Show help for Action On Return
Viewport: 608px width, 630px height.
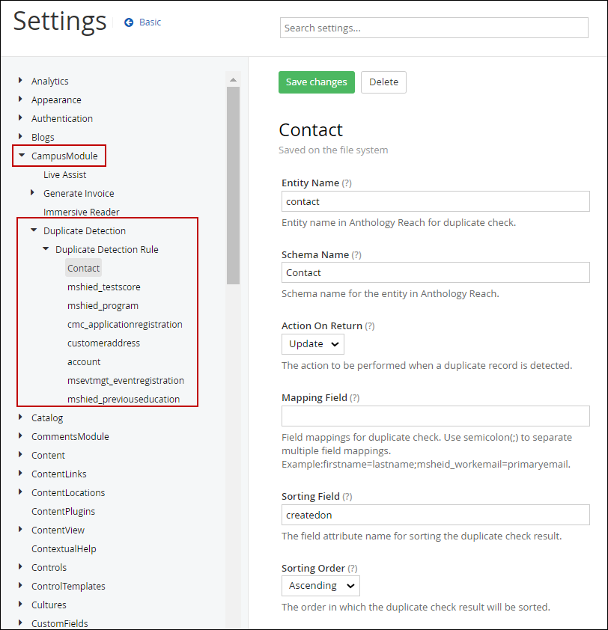point(370,326)
